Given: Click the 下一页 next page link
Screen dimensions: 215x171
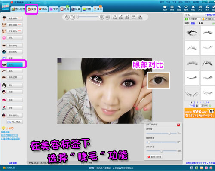Looking at the screenshot, I should [192, 106].
